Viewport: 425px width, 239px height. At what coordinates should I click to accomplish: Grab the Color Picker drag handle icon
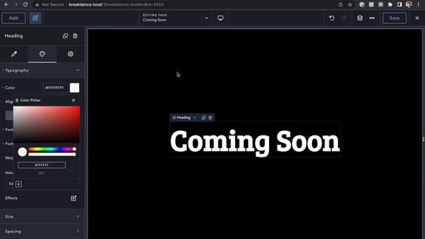[x=17, y=100]
